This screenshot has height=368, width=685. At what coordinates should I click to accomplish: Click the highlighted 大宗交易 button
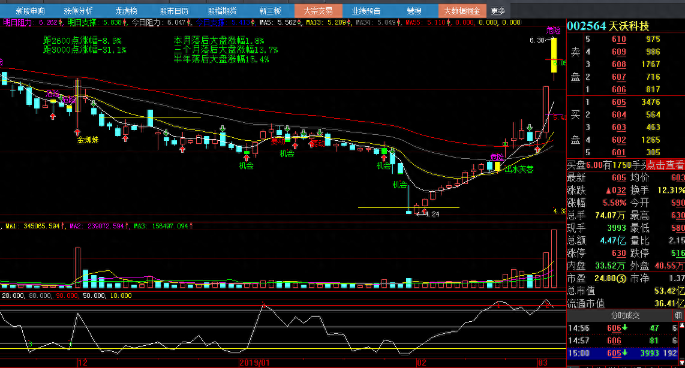point(319,11)
